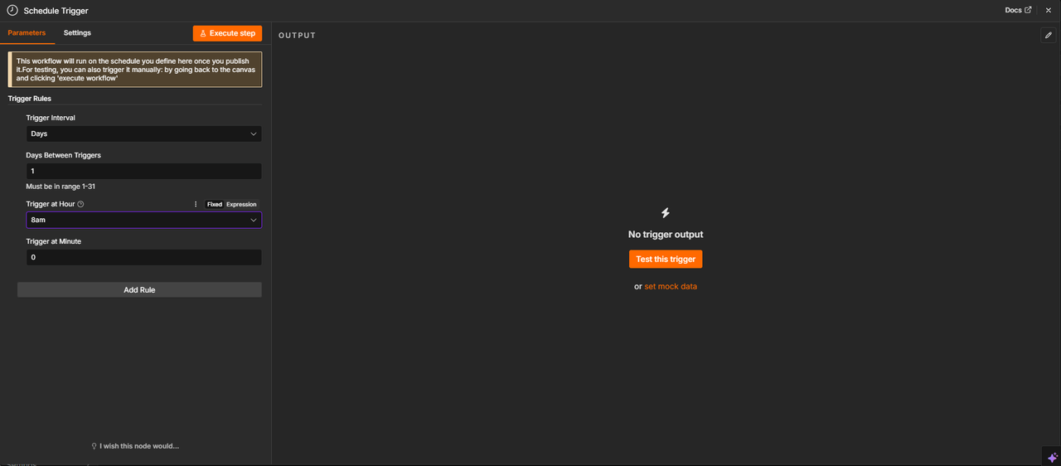Click the set mock data link
Viewport: 1061px width, 466px height.
(671, 286)
